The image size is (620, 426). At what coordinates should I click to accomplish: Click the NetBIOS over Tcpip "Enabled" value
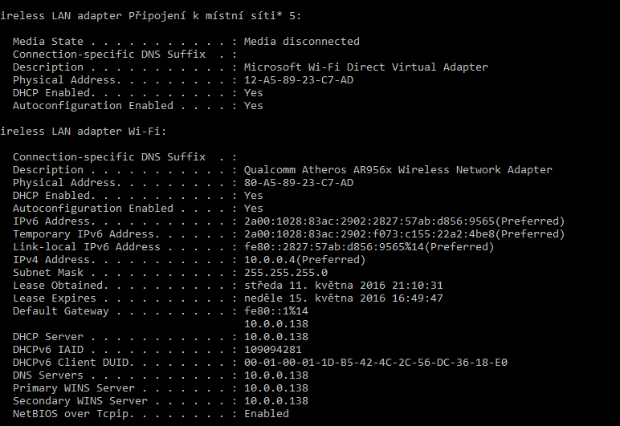(266, 414)
